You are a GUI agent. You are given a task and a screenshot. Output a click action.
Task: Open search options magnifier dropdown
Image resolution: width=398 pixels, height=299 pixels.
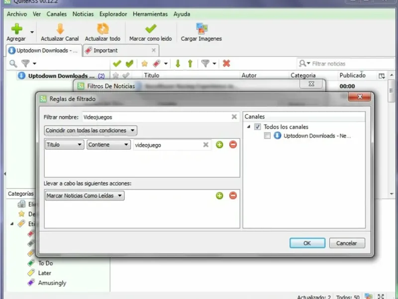[304, 63]
